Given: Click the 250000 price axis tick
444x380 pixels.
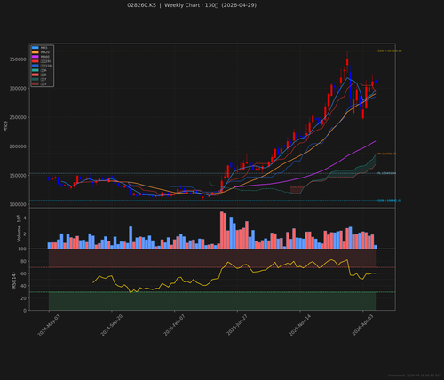Looking at the screenshot, I should click(x=18, y=117).
